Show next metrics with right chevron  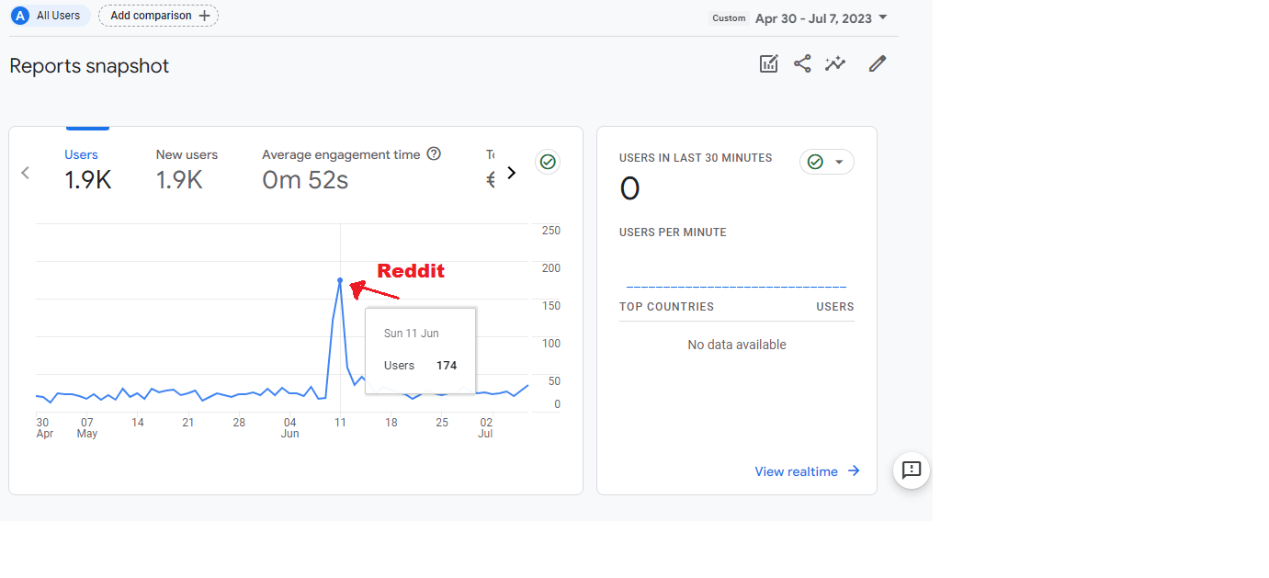[512, 172]
